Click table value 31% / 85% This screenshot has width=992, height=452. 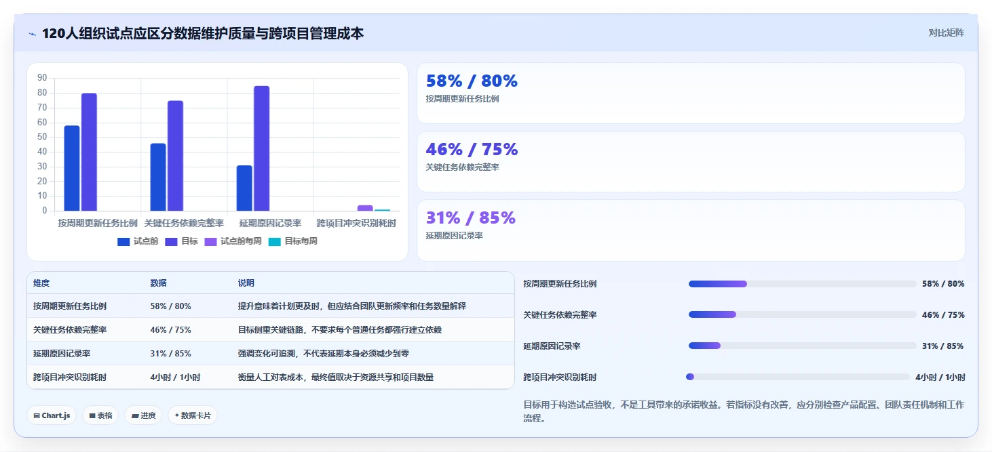pyautogui.click(x=170, y=354)
